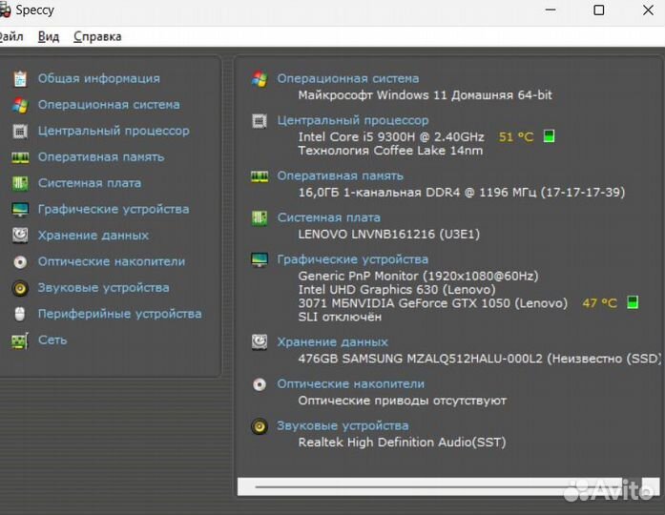The image size is (665, 515).
Task: Select Оперативная память in the sidebar
Action: (101, 157)
